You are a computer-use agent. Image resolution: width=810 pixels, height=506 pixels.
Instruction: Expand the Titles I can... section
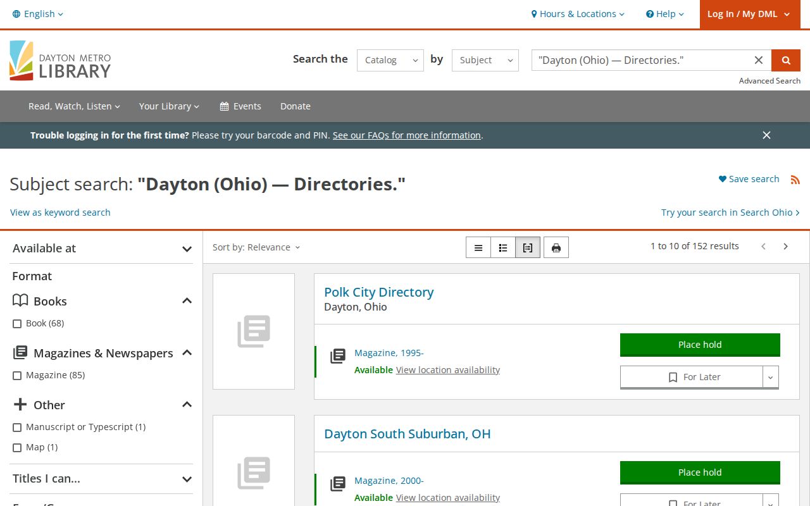(x=102, y=479)
